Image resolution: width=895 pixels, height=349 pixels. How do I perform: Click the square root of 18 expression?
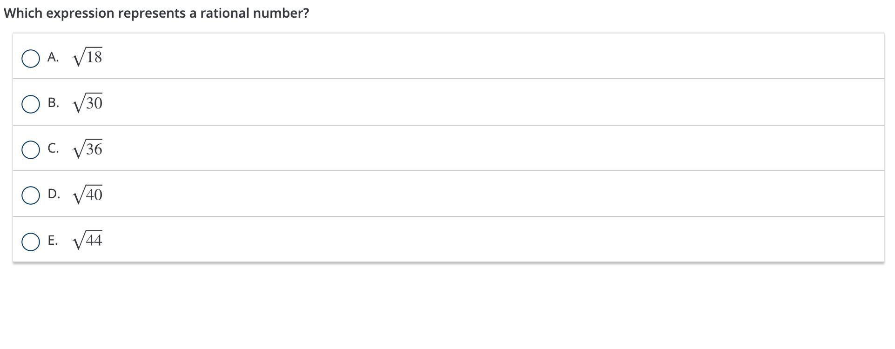[x=87, y=57]
